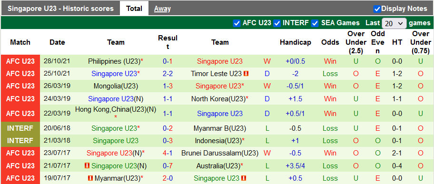
Task: Open the Timor Leste U23 team link
Action: pyautogui.click(x=216, y=74)
